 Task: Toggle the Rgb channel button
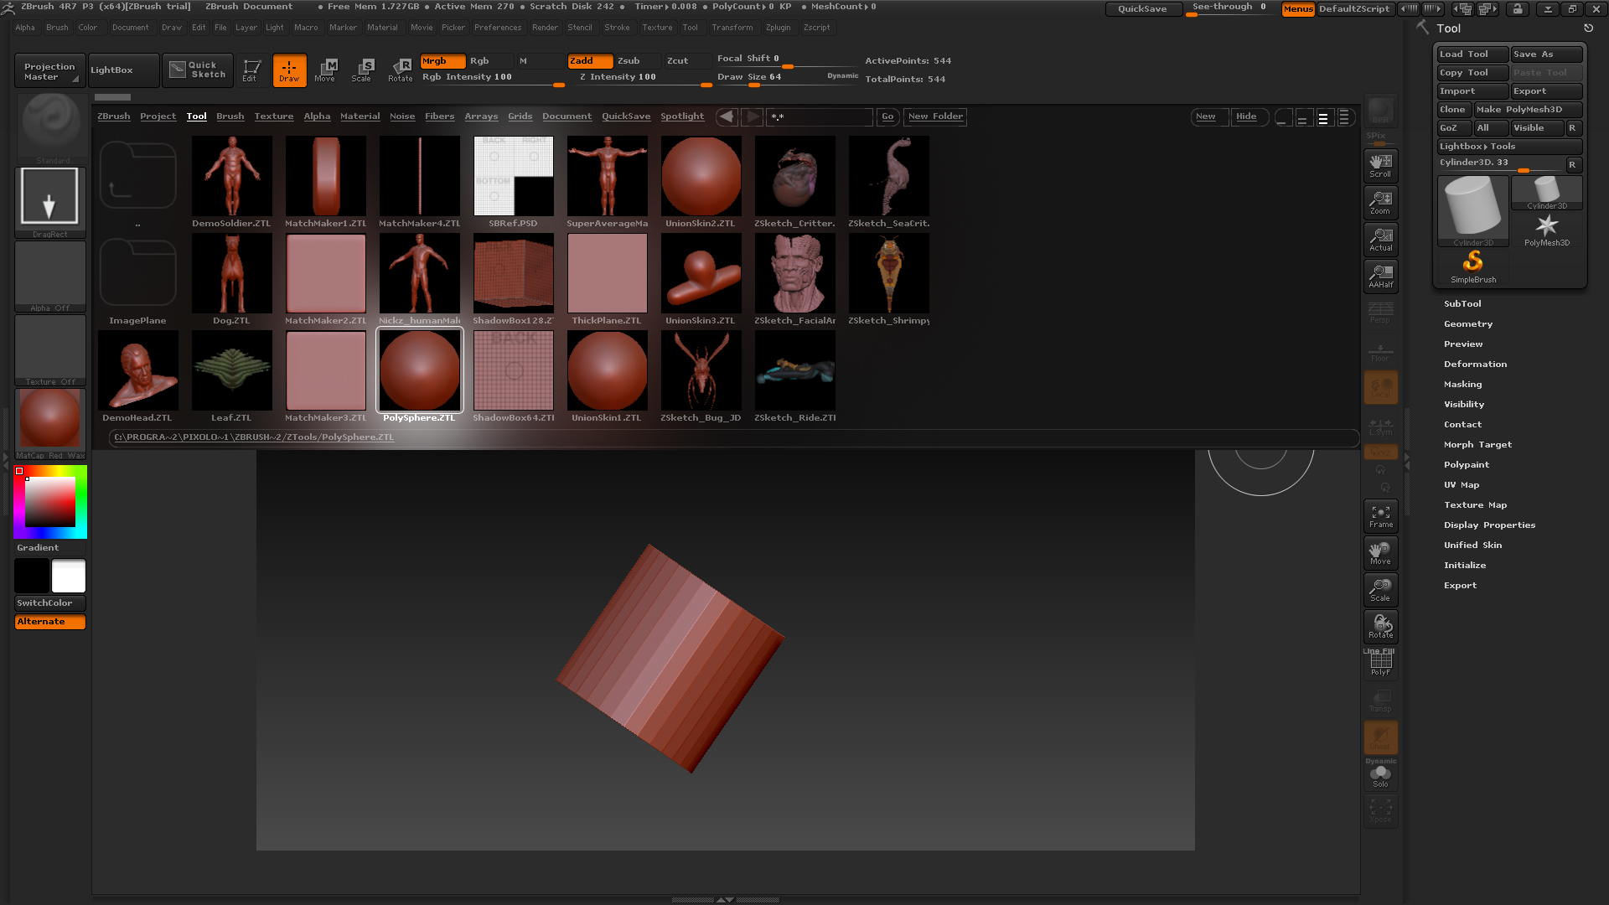(490, 61)
